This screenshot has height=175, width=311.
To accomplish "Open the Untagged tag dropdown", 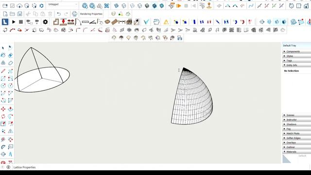I will [63, 4].
